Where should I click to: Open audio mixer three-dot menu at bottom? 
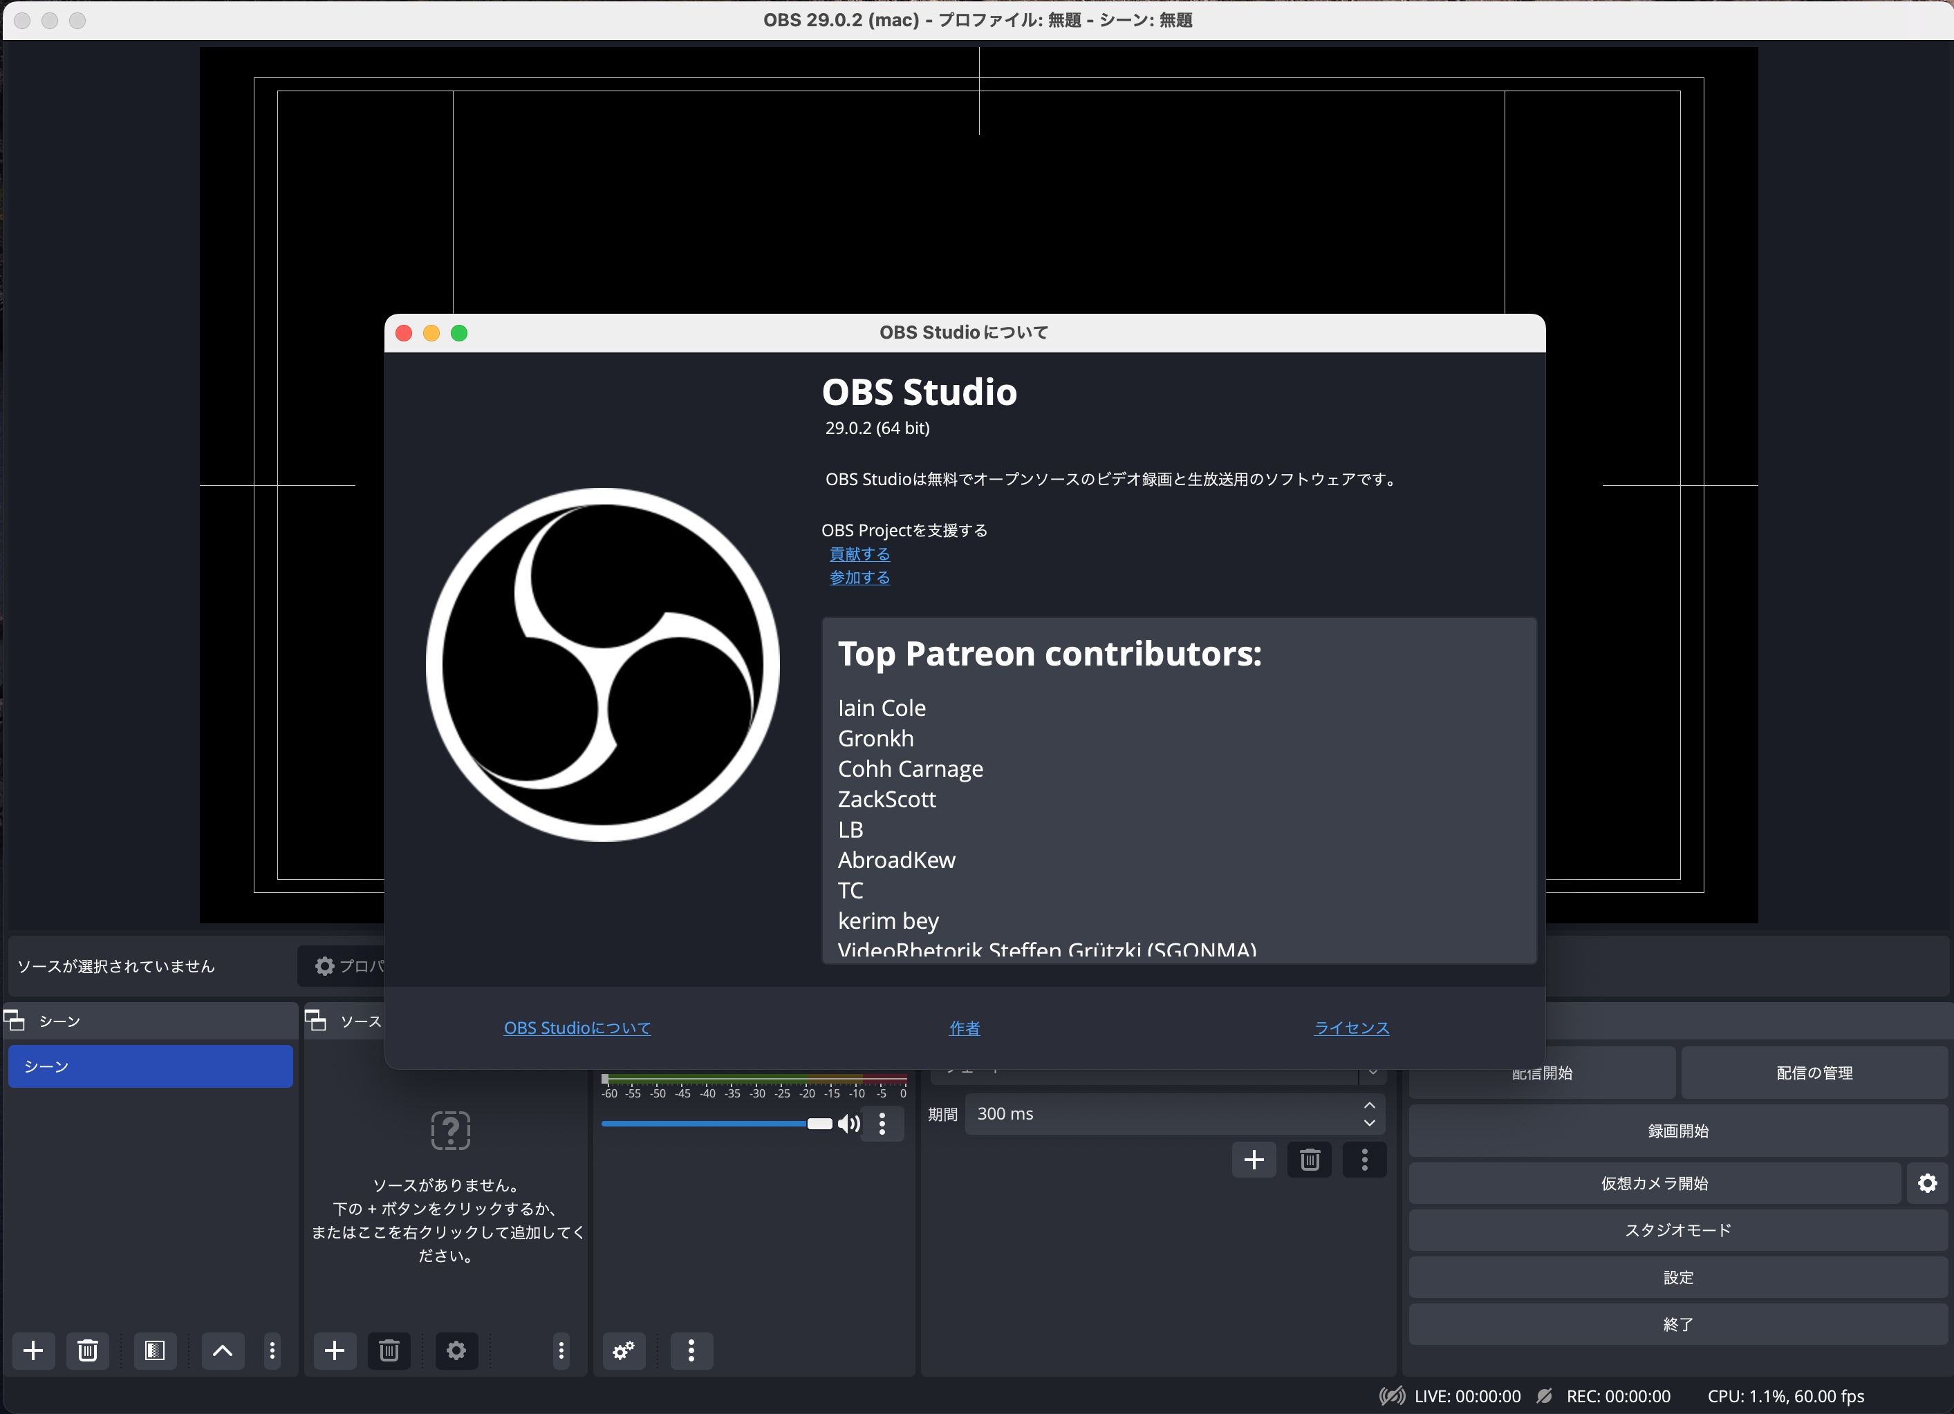[x=691, y=1350]
